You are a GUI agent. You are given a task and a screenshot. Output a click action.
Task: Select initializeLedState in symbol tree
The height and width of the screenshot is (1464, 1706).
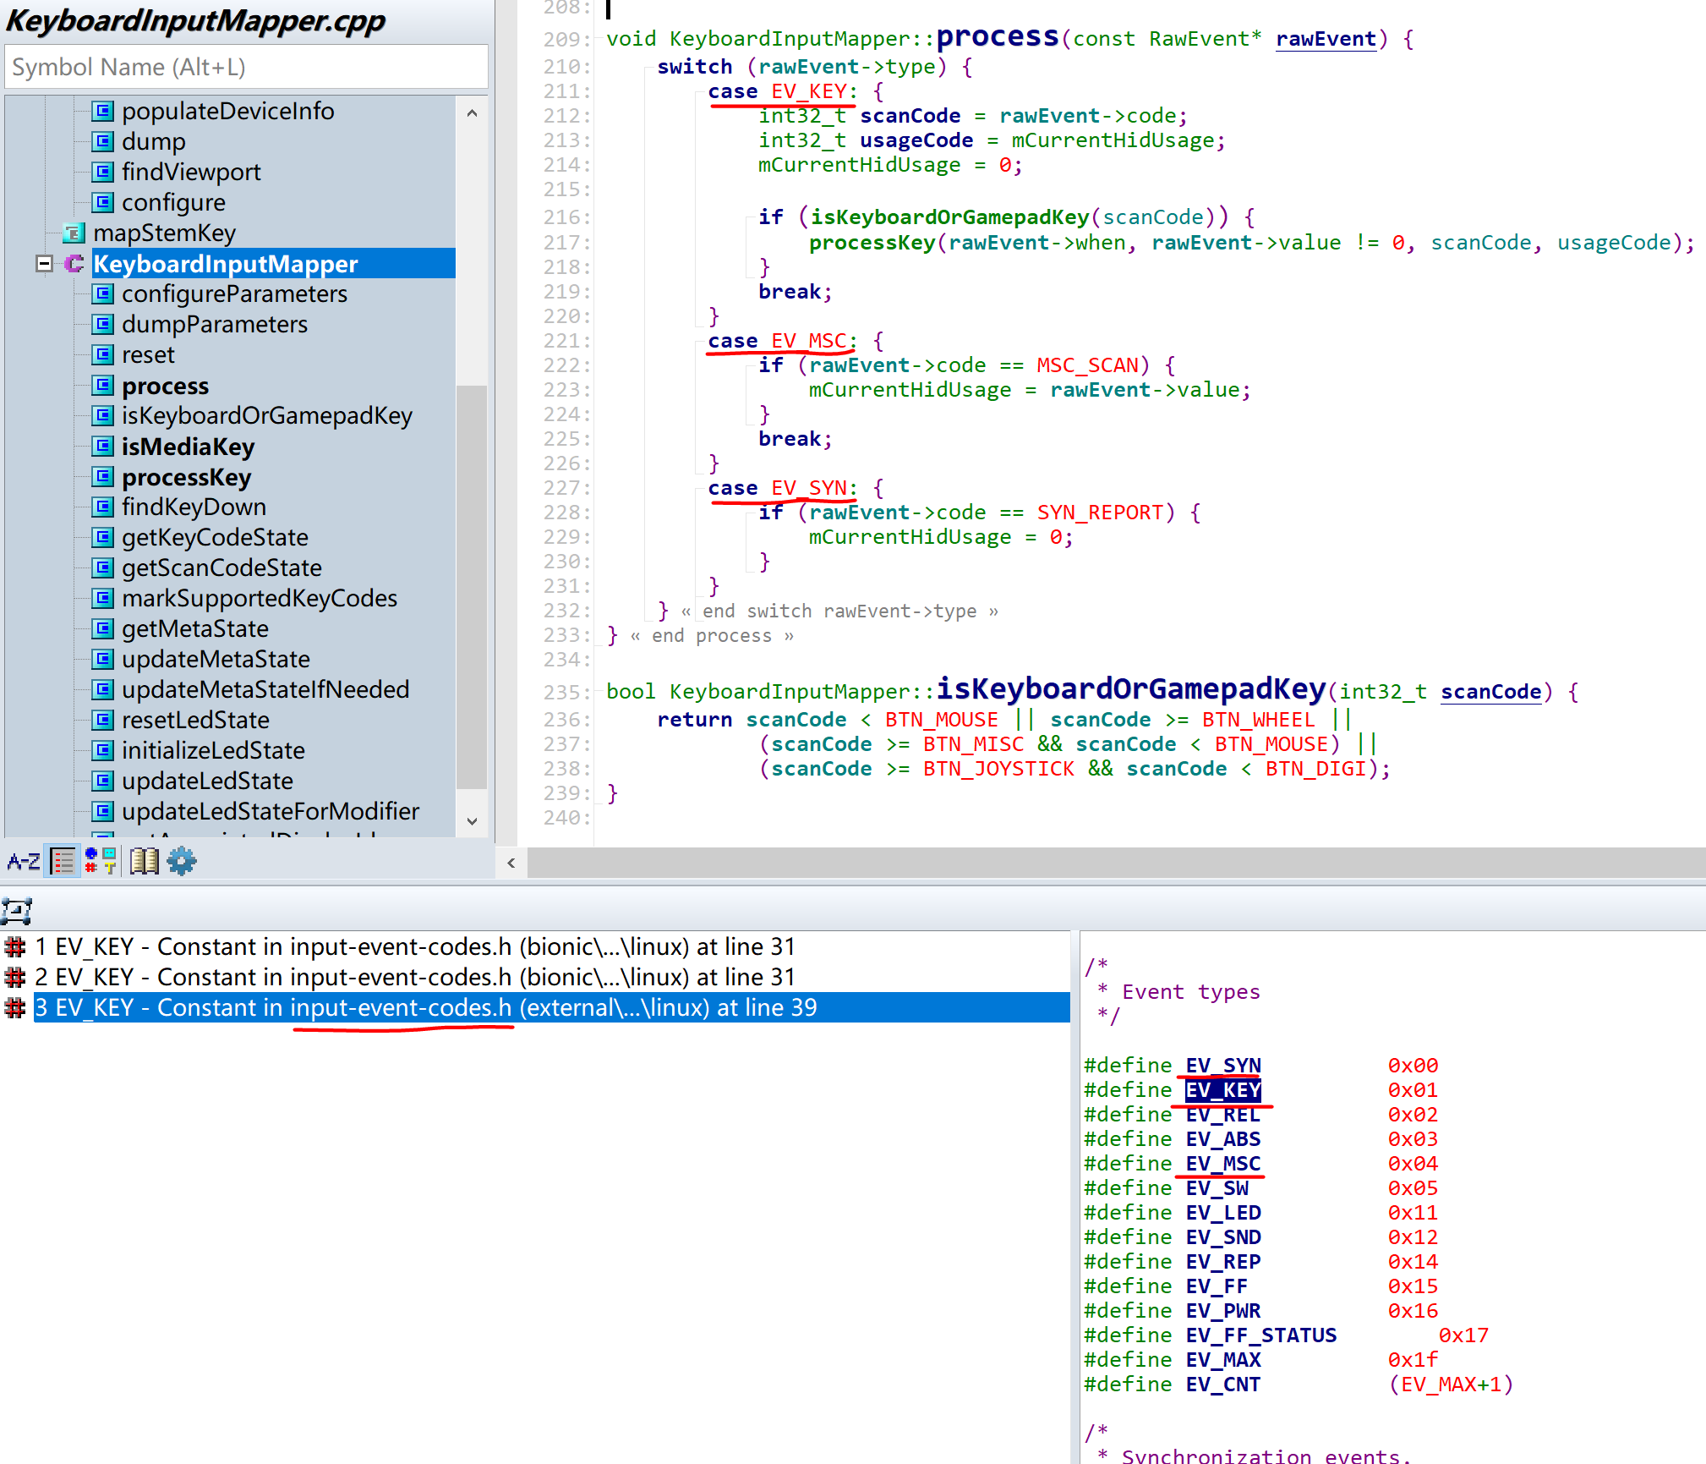click(213, 750)
